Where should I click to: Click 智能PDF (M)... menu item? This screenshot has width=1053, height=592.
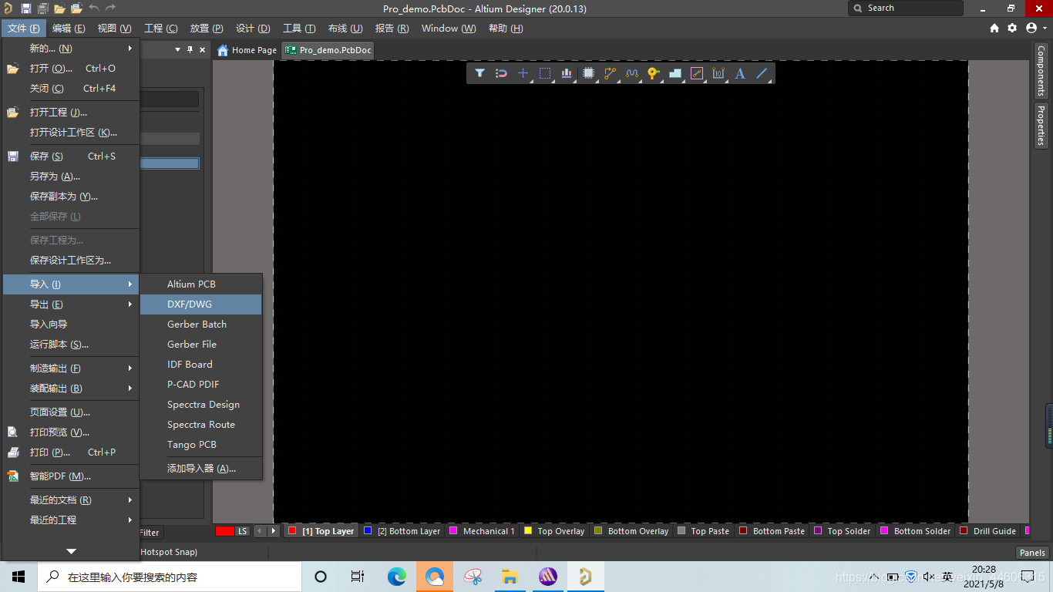point(71,476)
